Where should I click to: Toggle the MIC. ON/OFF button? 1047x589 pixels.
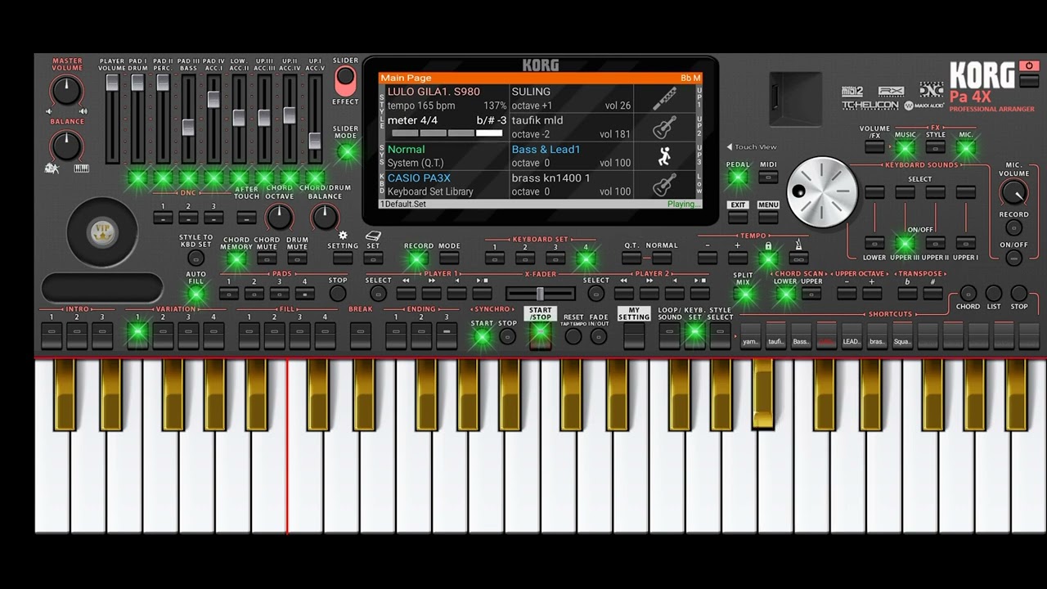click(1013, 259)
